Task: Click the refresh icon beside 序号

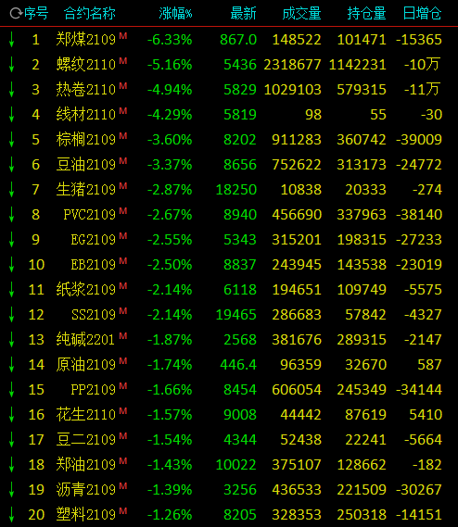Action: (16, 14)
